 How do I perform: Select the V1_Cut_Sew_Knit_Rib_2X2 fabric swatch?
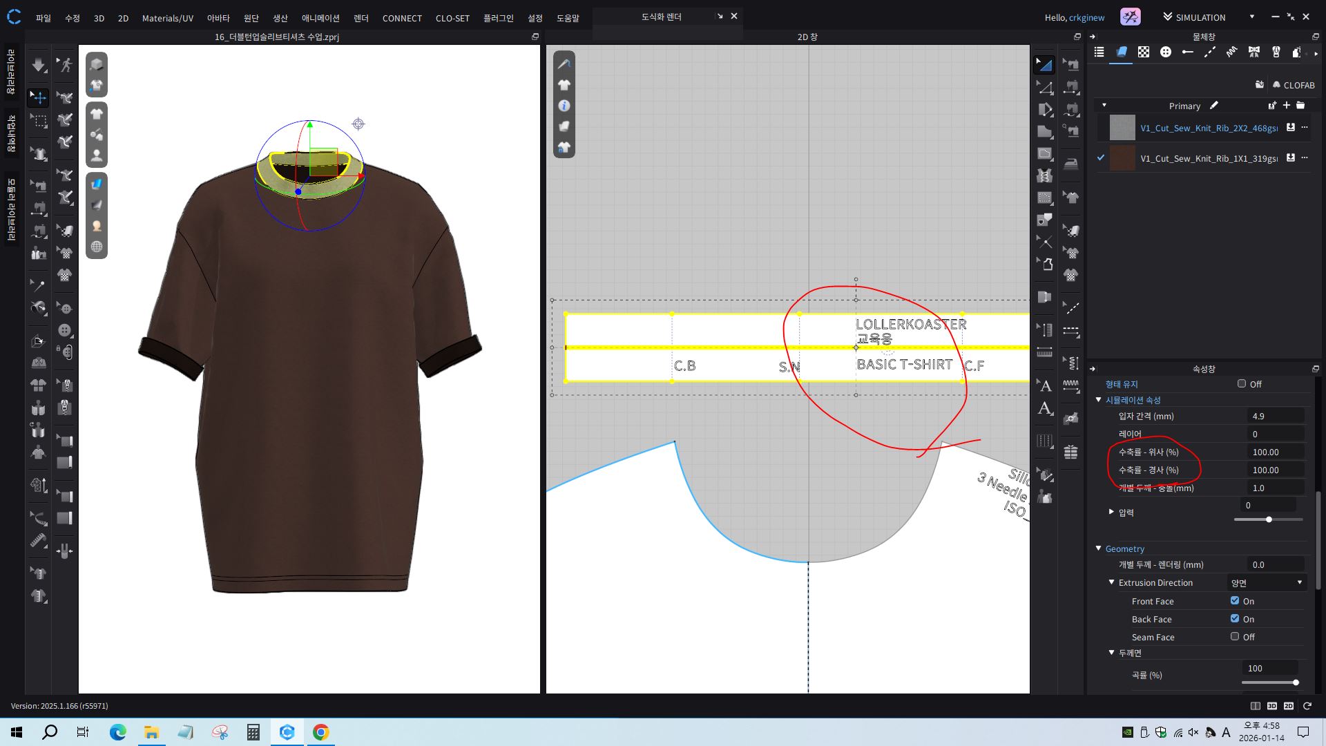(1122, 128)
